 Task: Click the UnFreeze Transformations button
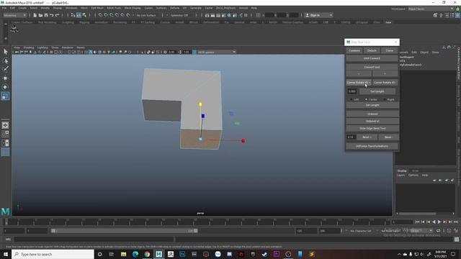pos(372,146)
